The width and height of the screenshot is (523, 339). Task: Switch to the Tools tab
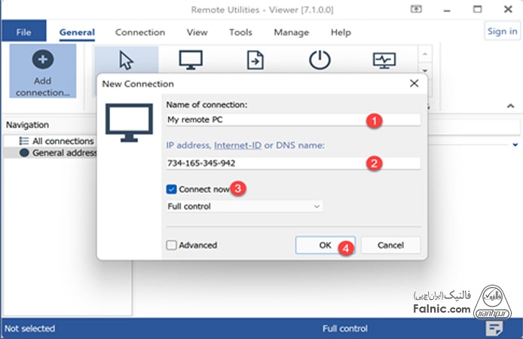[x=240, y=32]
